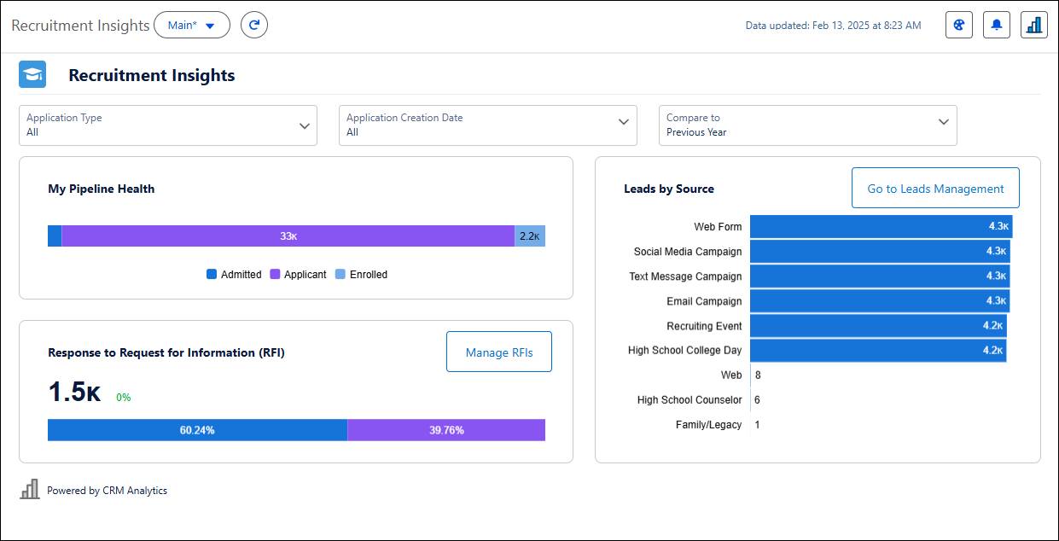Click the Admitted legend swatch
The height and width of the screenshot is (541, 1059).
pyautogui.click(x=212, y=274)
